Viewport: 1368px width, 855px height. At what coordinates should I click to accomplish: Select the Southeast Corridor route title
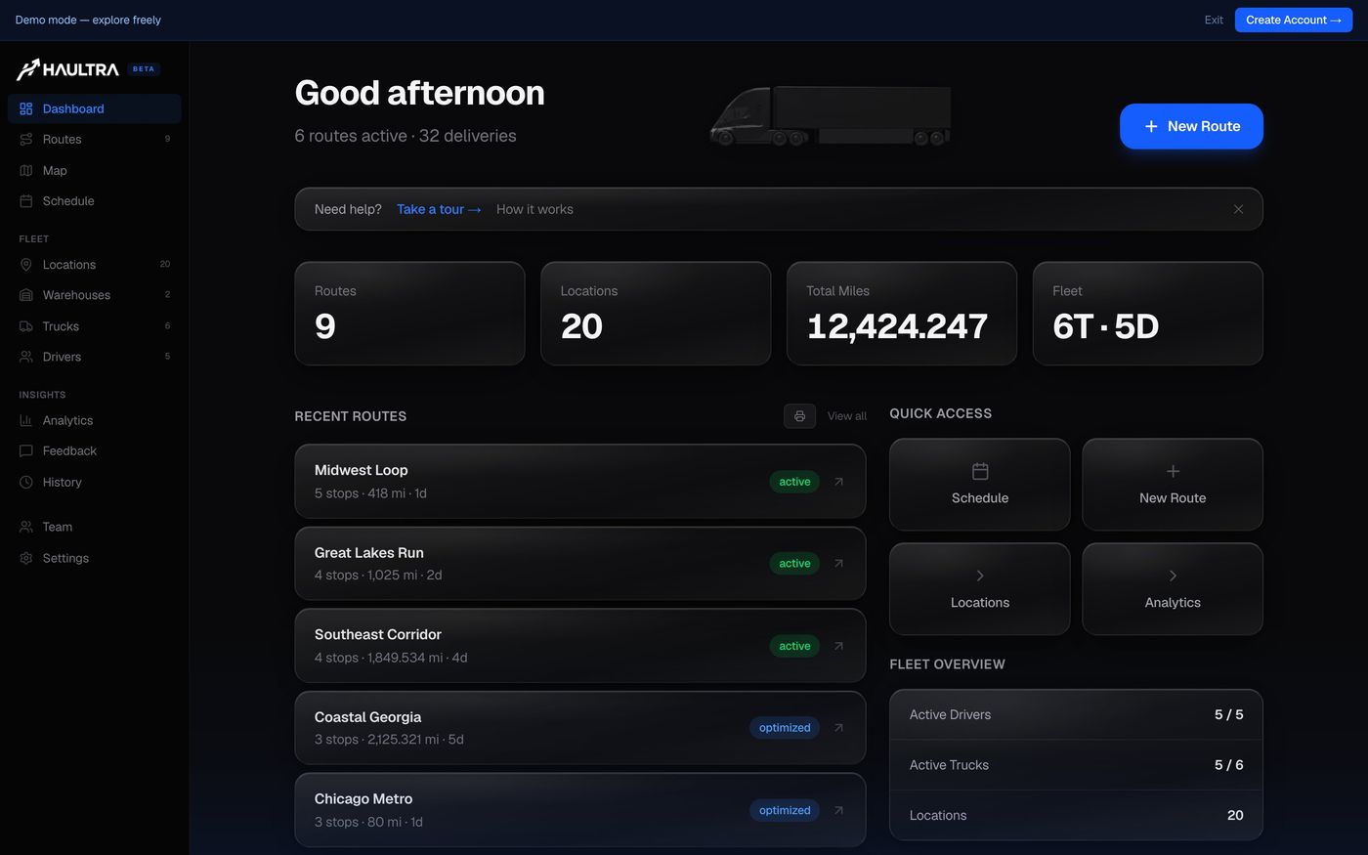[378, 634]
